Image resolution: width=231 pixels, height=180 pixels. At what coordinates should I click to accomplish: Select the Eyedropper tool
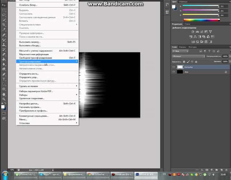pos(4,29)
